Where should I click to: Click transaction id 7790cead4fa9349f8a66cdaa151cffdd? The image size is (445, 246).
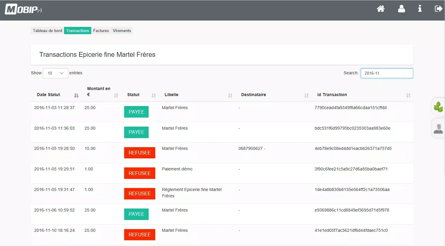(x=350, y=108)
